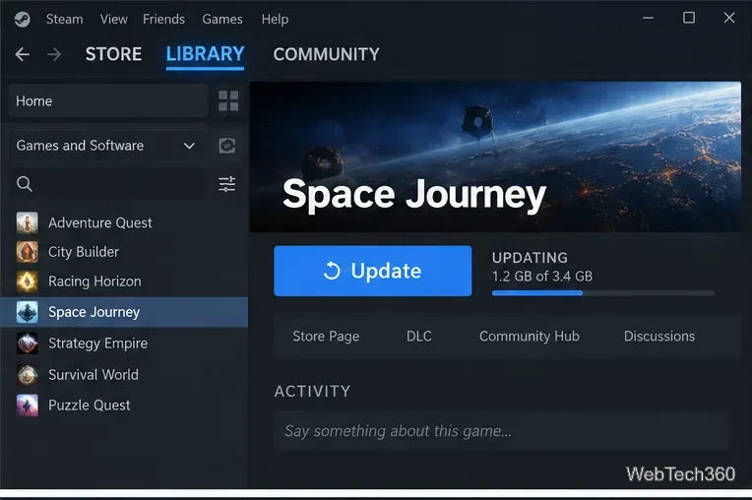Go back with the left arrow
Screen dimensions: 752x500
(x=22, y=54)
